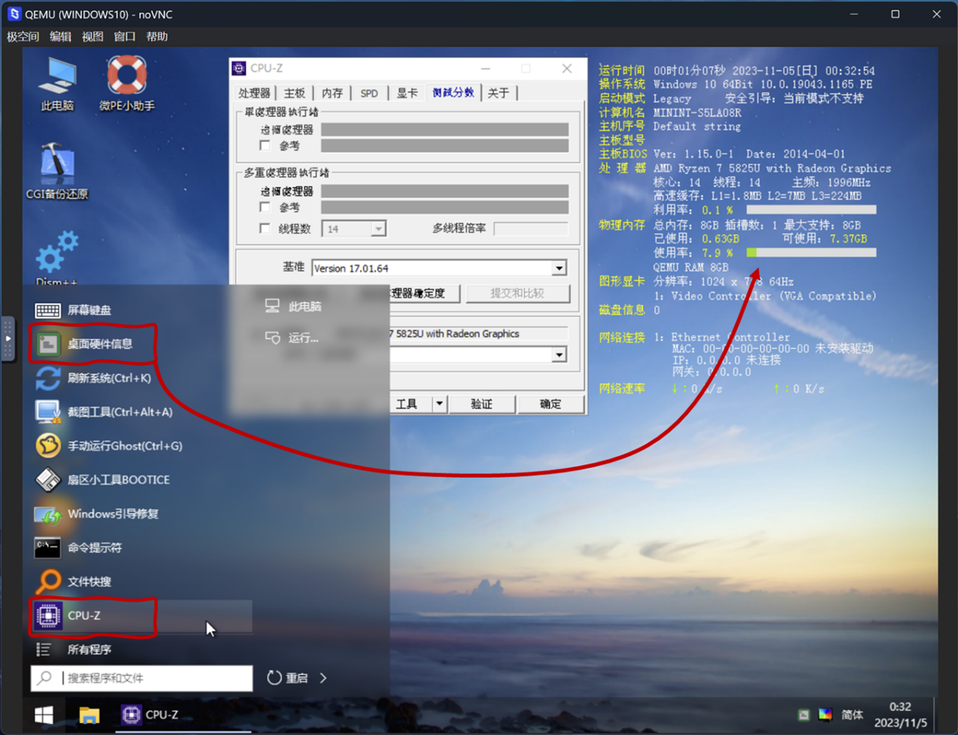The height and width of the screenshot is (735, 958).
Task: Click memory usage 使用率 bar
Action: click(811, 253)
